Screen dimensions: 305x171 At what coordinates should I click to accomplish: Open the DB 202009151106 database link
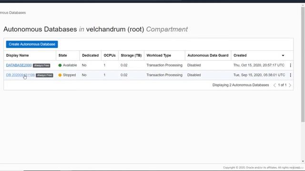pos(20,75)
